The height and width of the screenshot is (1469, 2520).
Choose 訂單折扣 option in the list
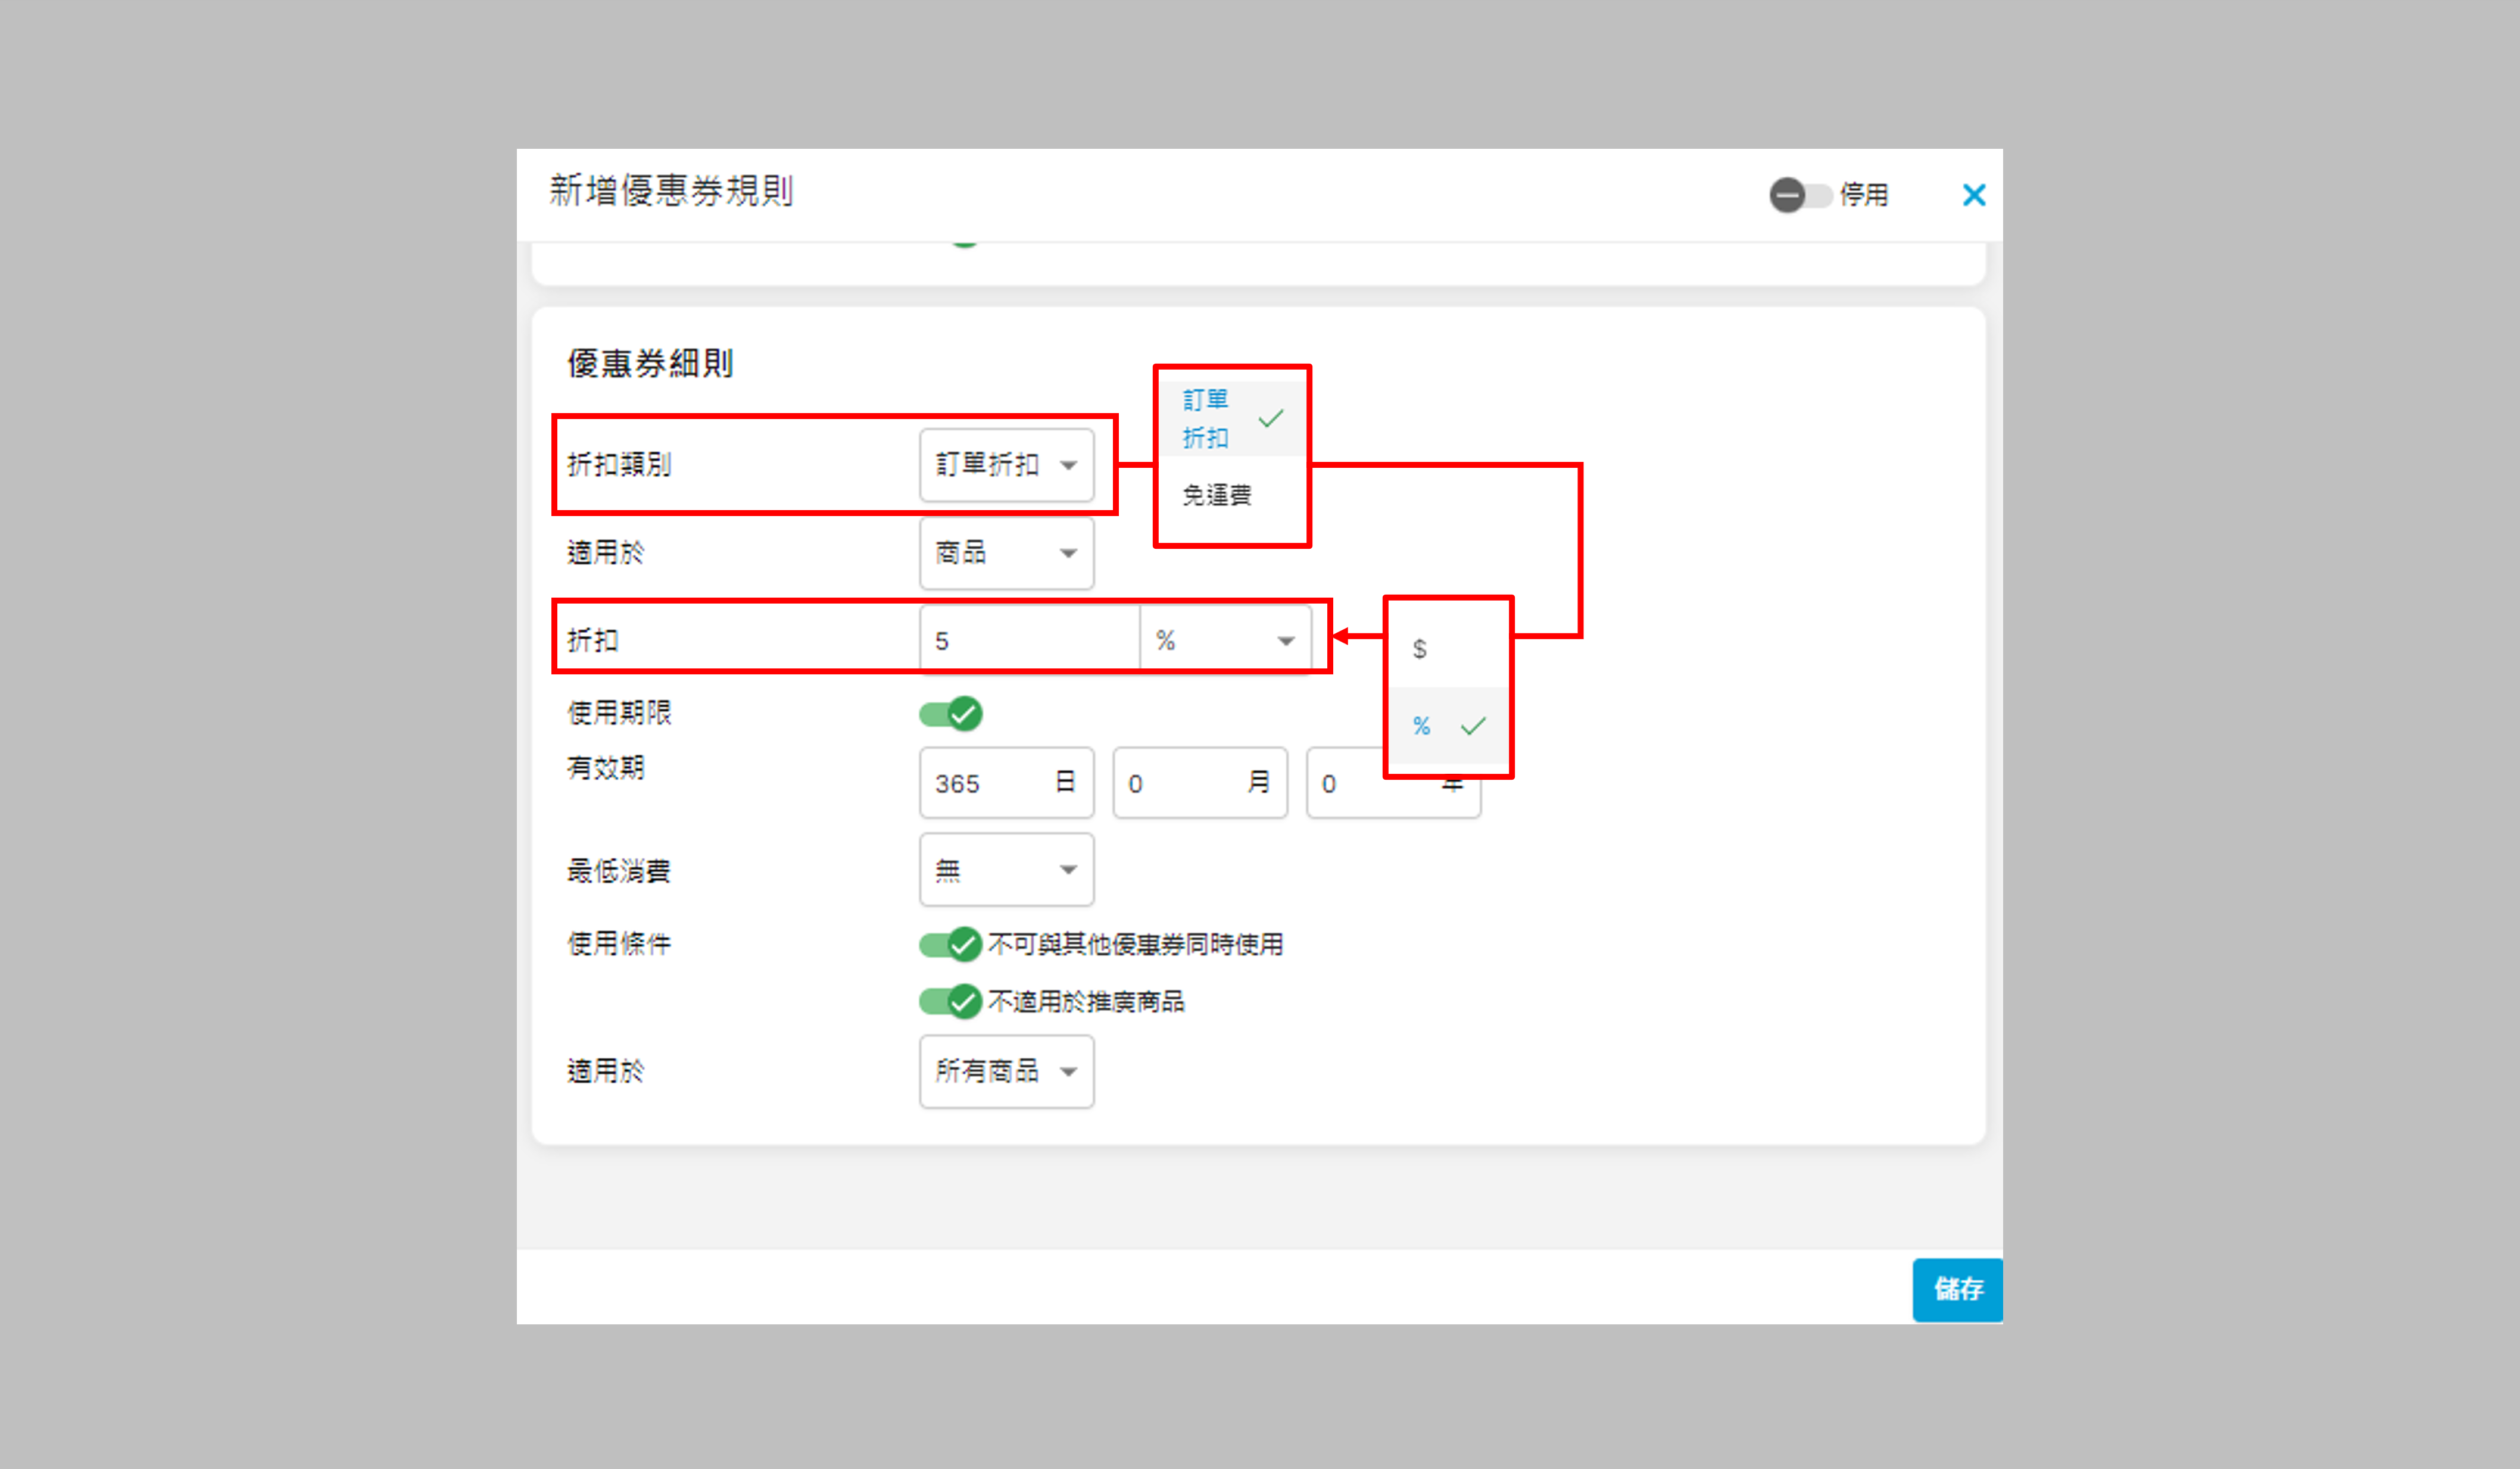point(1206,418)
